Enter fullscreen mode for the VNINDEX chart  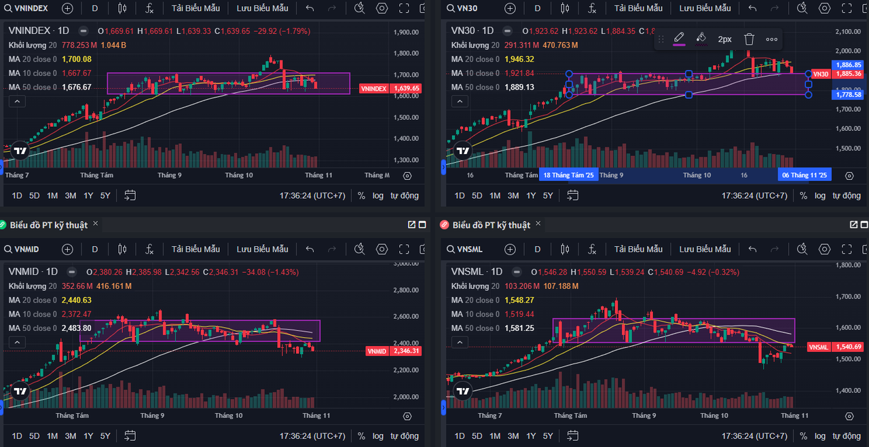(x=405, y=8)
